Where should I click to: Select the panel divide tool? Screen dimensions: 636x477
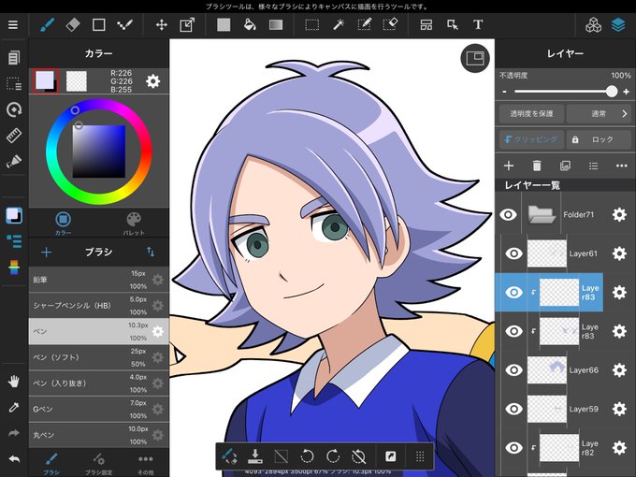(426, 24)
